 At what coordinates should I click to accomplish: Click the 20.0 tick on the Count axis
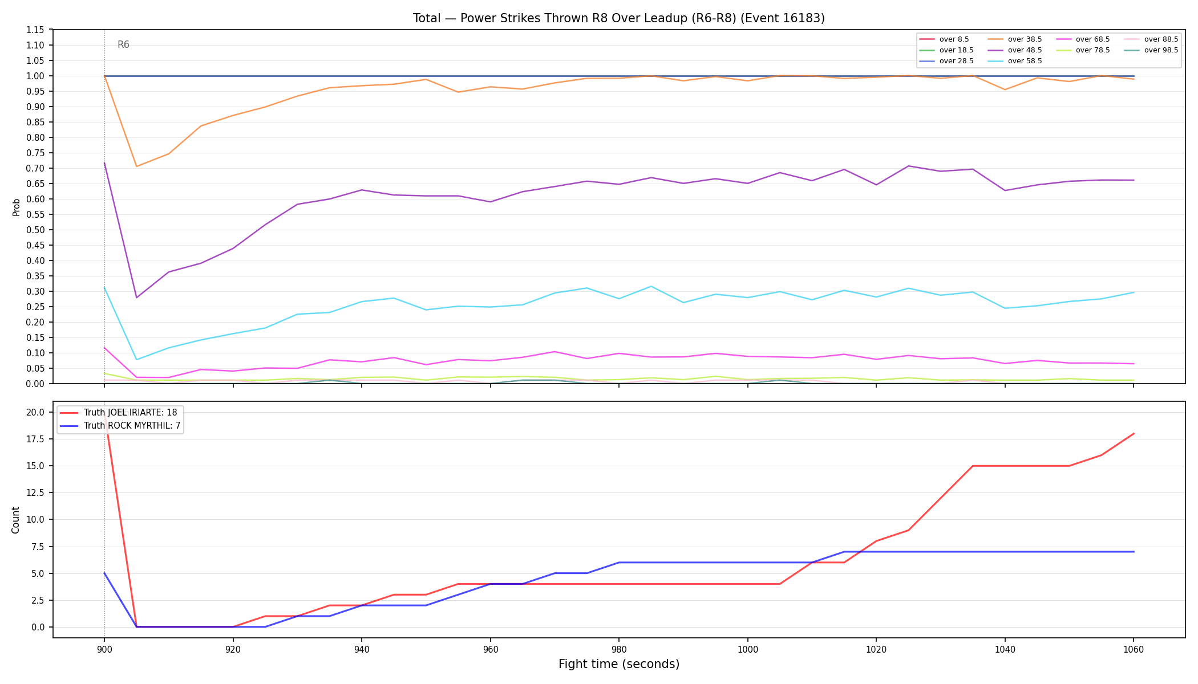[37, 412]
